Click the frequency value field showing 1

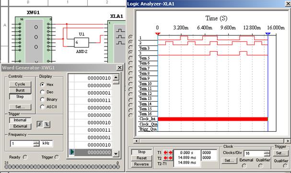pos(22,143)
